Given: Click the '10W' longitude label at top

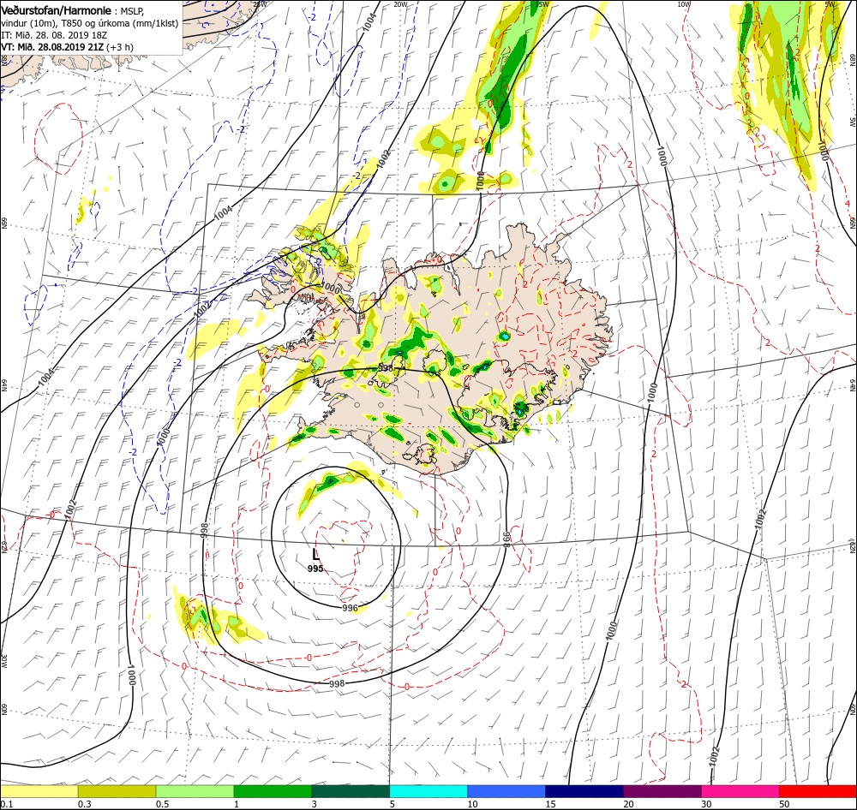Looking at the screenshot, I should (x=684, y=4).
